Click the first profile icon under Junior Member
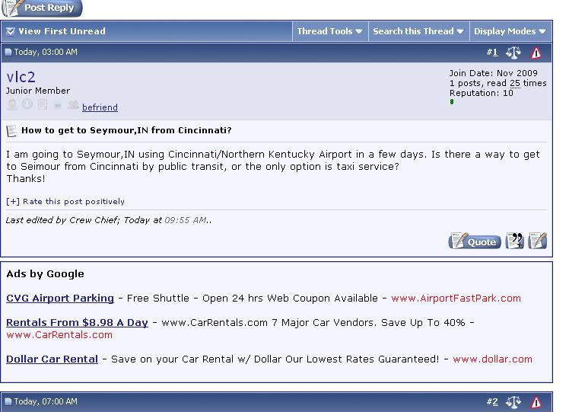Viewport: 569px width, 412px height. tap(12, 105)
